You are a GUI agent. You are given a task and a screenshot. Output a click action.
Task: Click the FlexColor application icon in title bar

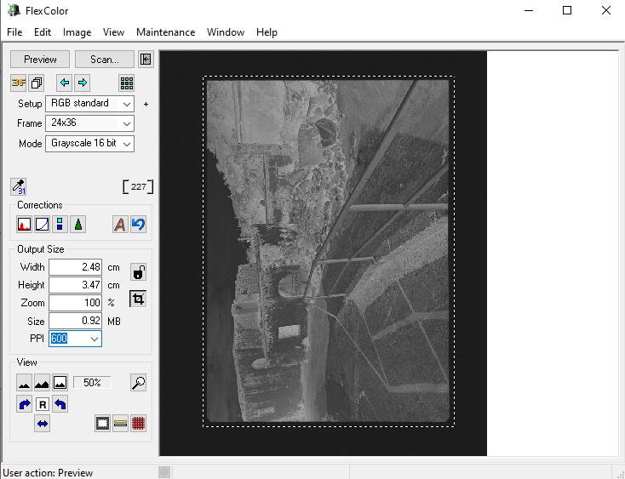click(14, 10)
